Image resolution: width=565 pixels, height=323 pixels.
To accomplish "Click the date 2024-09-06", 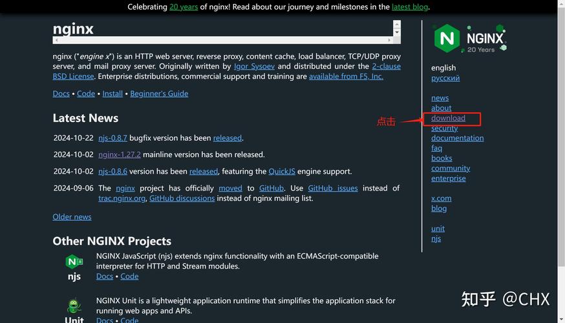I will (74, 189).
